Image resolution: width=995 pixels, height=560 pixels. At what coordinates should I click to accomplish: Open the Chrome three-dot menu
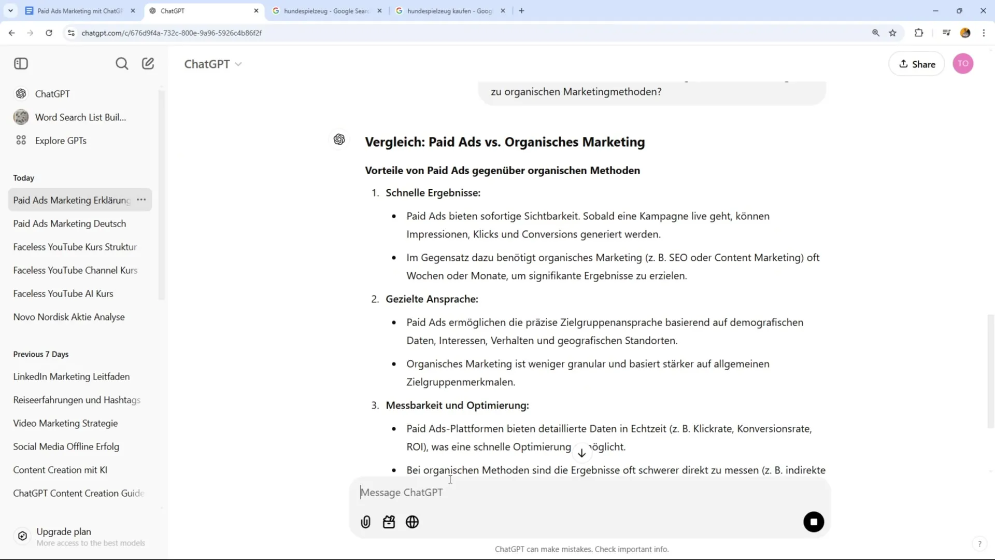984,33
